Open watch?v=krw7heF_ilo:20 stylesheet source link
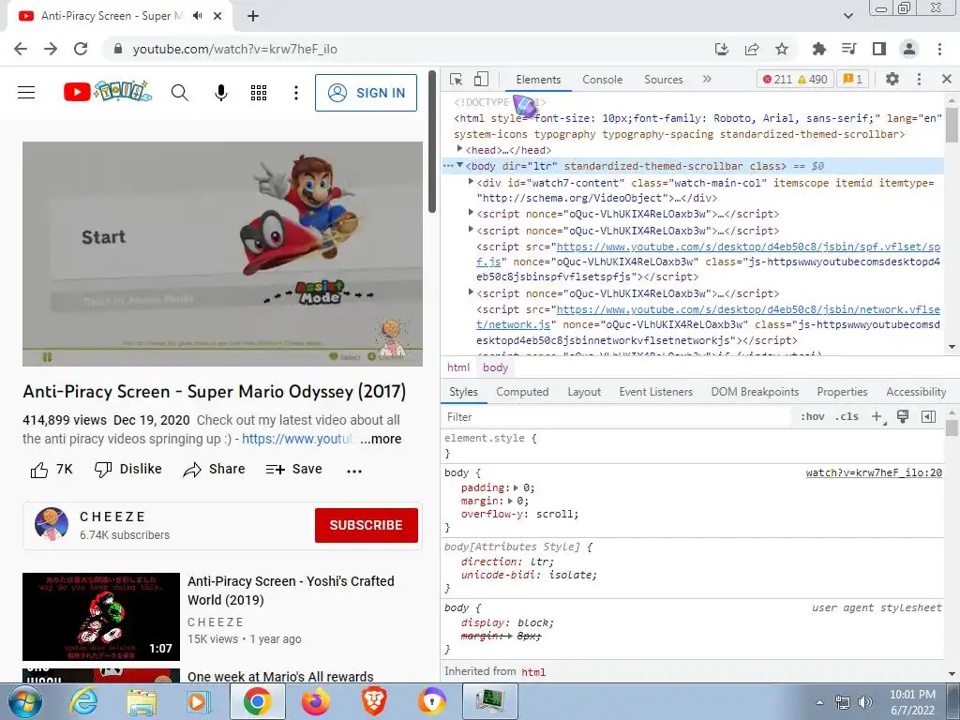 click(874, 472)
